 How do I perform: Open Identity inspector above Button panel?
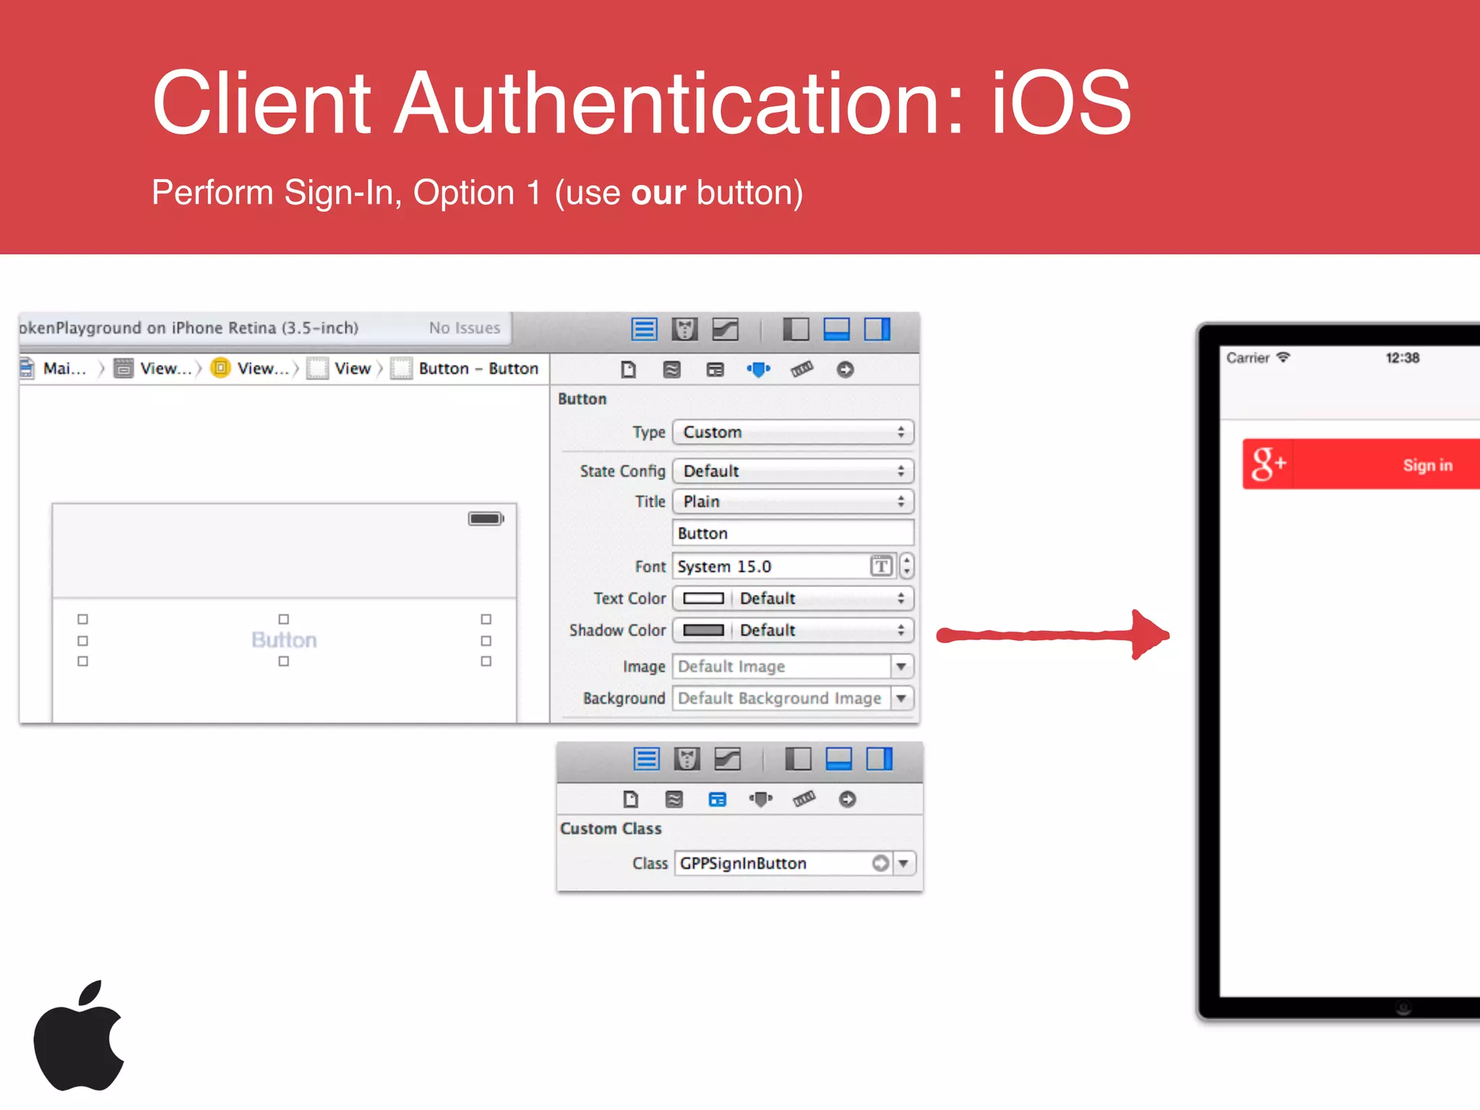click(x=715, y=370)
